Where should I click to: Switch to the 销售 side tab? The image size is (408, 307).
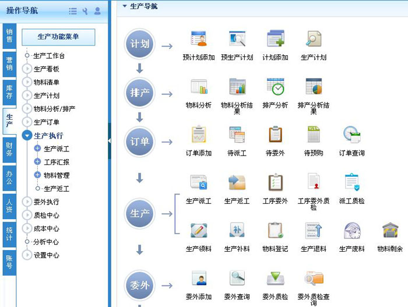point(9,35)
